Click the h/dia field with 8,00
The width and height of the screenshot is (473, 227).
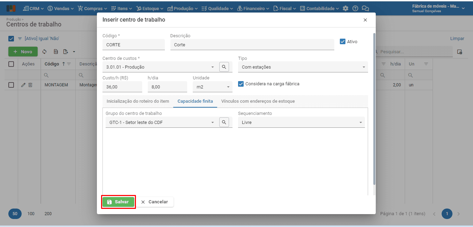tap(167, 87)
